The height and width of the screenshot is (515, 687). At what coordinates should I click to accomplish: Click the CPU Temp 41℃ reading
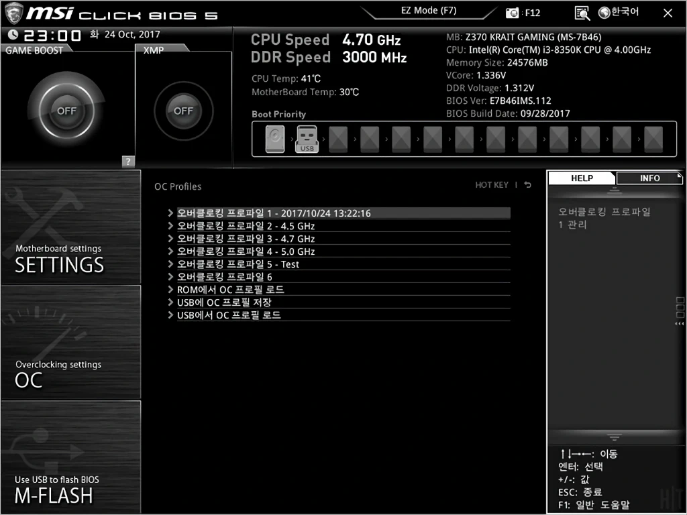pos(286,79)
